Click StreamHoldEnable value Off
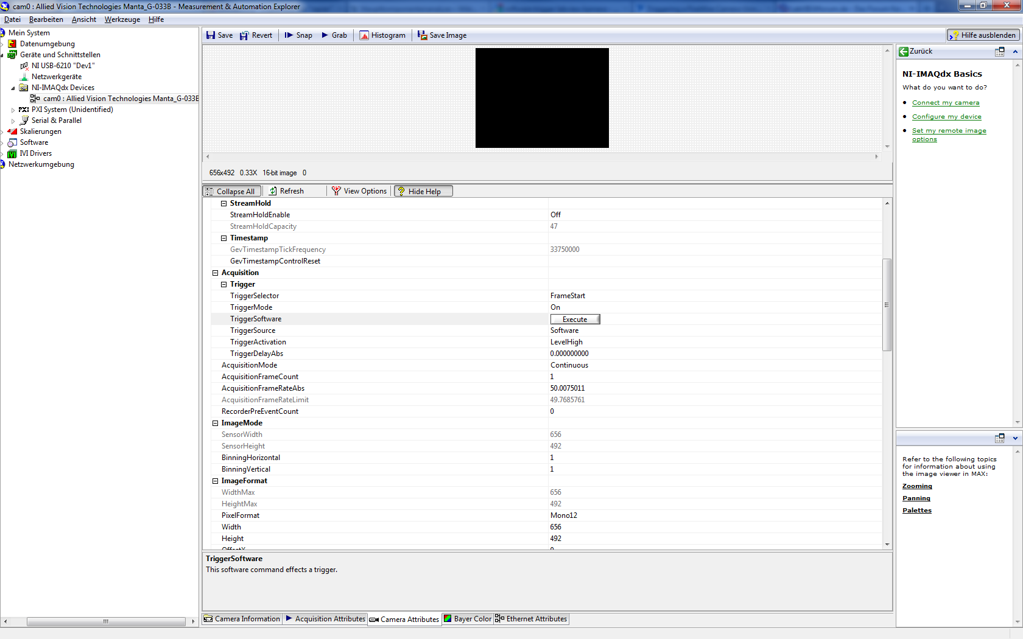1023x639 pixels. [x=555, y=215]
